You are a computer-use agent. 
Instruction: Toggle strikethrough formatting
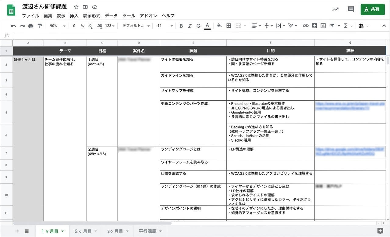pyautogui.click(x=199, y=26)
